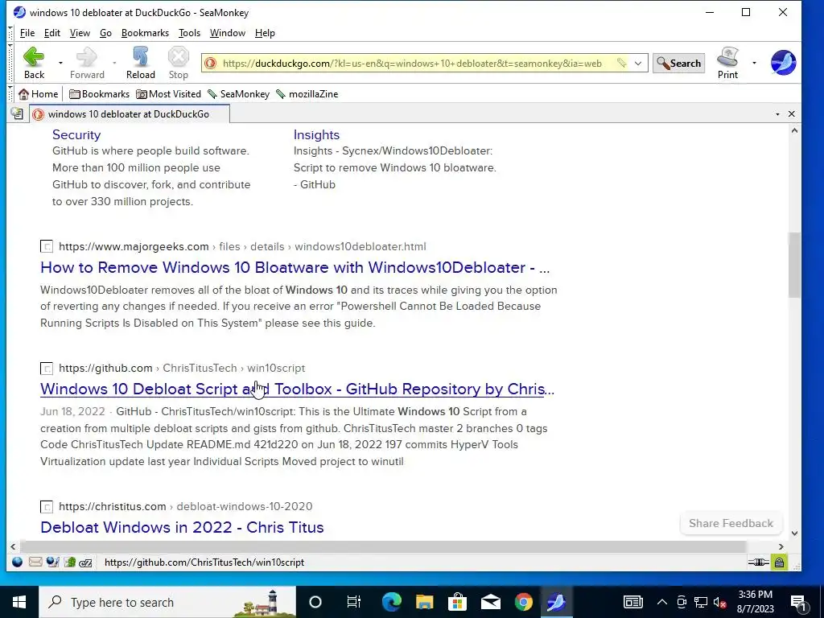Click the Windows taskbar search box
Image resolution: width=824 pixels, height=618 pixels.
[167, 602]
